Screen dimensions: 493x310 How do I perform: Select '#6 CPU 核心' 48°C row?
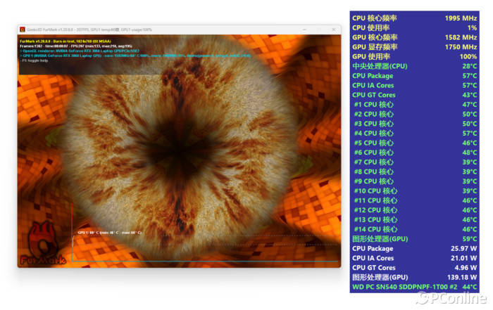414,153
